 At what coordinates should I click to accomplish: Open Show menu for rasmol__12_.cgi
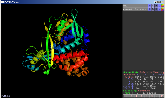point(153,9)
